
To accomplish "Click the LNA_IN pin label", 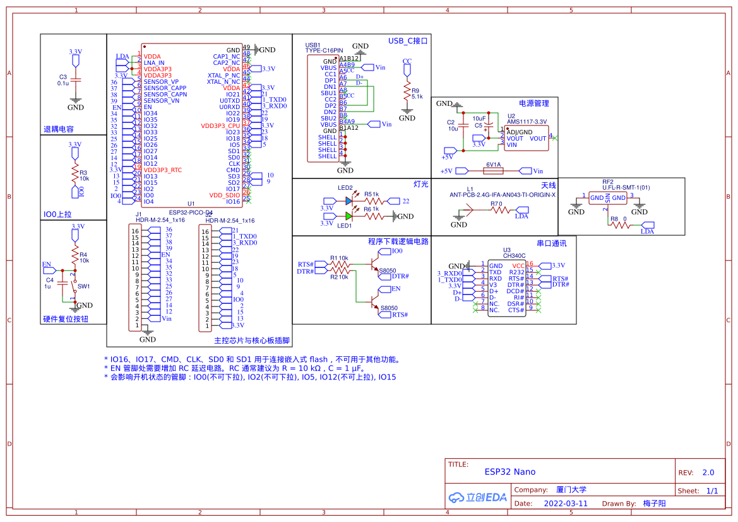I will click(x=154, y=63).
